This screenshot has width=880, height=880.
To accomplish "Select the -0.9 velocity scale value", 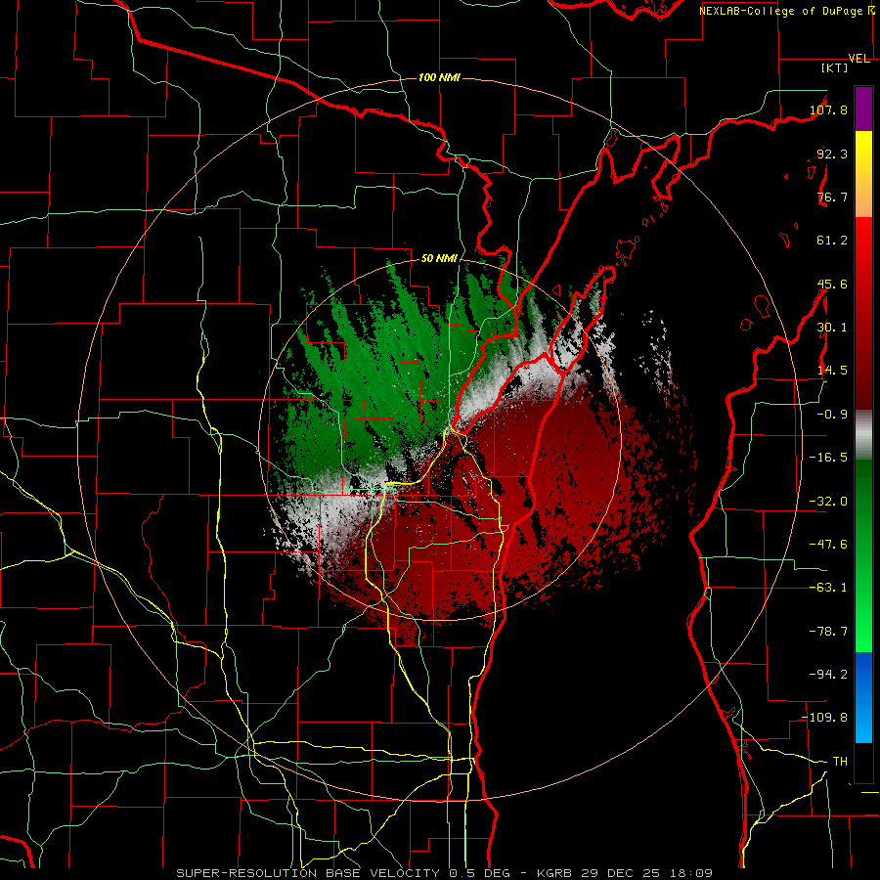I will click(x=832, y=415).
